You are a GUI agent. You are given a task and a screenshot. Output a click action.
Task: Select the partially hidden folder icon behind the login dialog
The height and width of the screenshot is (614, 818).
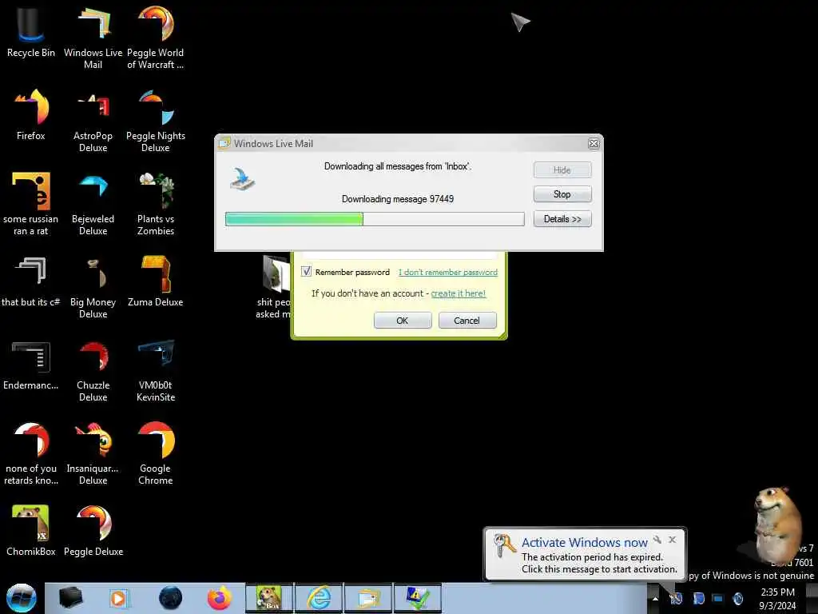tap(275, 286)
